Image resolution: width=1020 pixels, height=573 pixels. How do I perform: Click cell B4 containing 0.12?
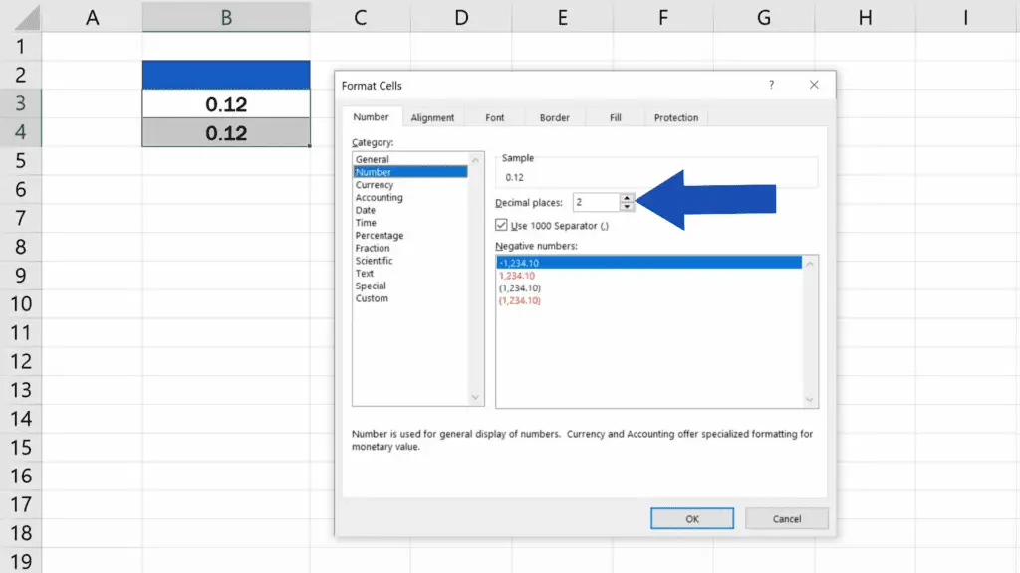(x=226, y=132)
